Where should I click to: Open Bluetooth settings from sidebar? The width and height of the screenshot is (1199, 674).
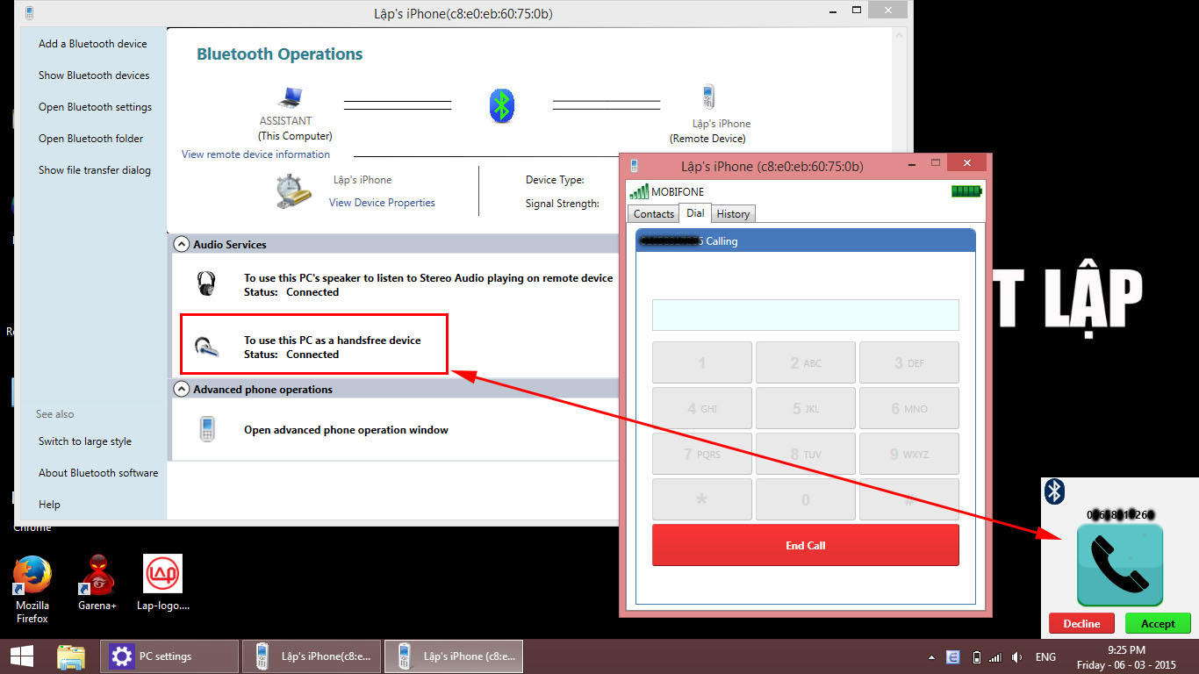95,107
